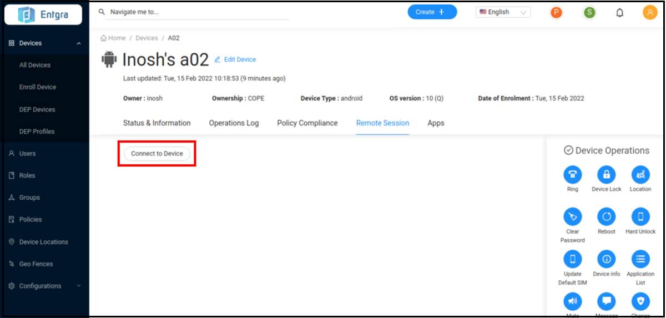The image size is (666, 318).
Task: Open the English language dropdown
Action: point(503,12)
